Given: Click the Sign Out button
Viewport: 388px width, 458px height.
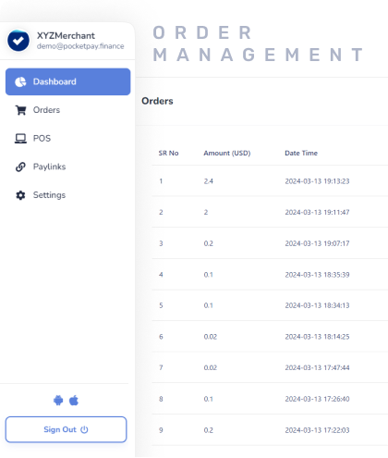Looking at the screenshot, I should point(66,429).
